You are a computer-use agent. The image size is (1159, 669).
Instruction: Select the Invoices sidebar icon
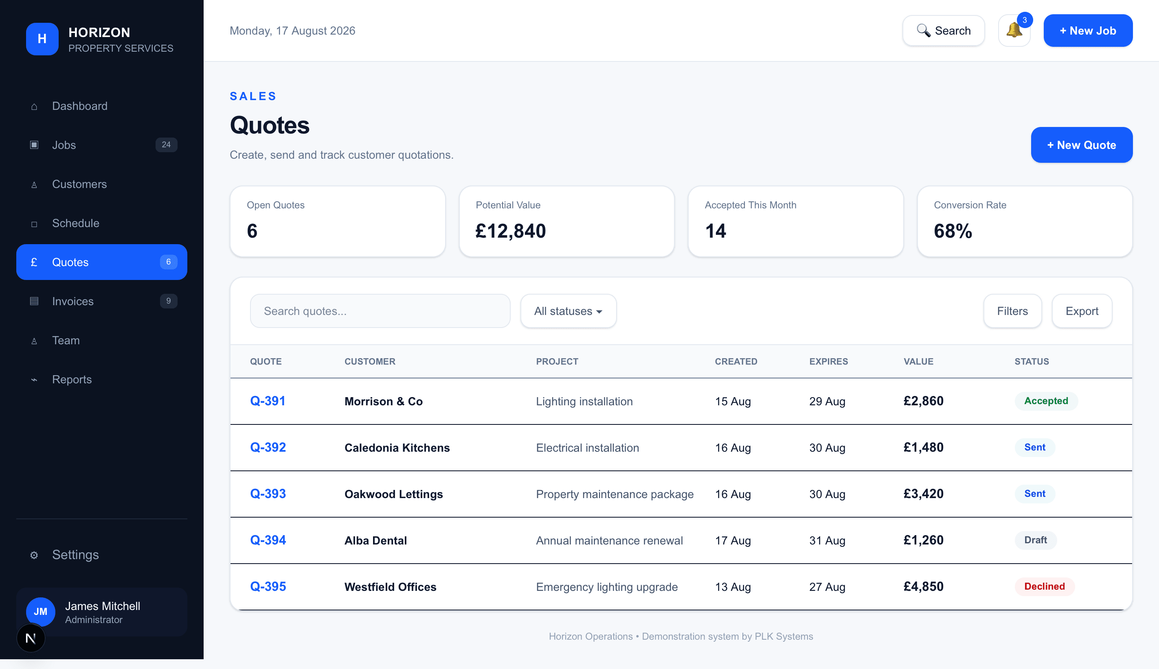[x=34, y=302]
